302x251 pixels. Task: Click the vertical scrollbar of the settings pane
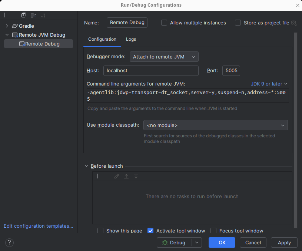pos(296,130)
